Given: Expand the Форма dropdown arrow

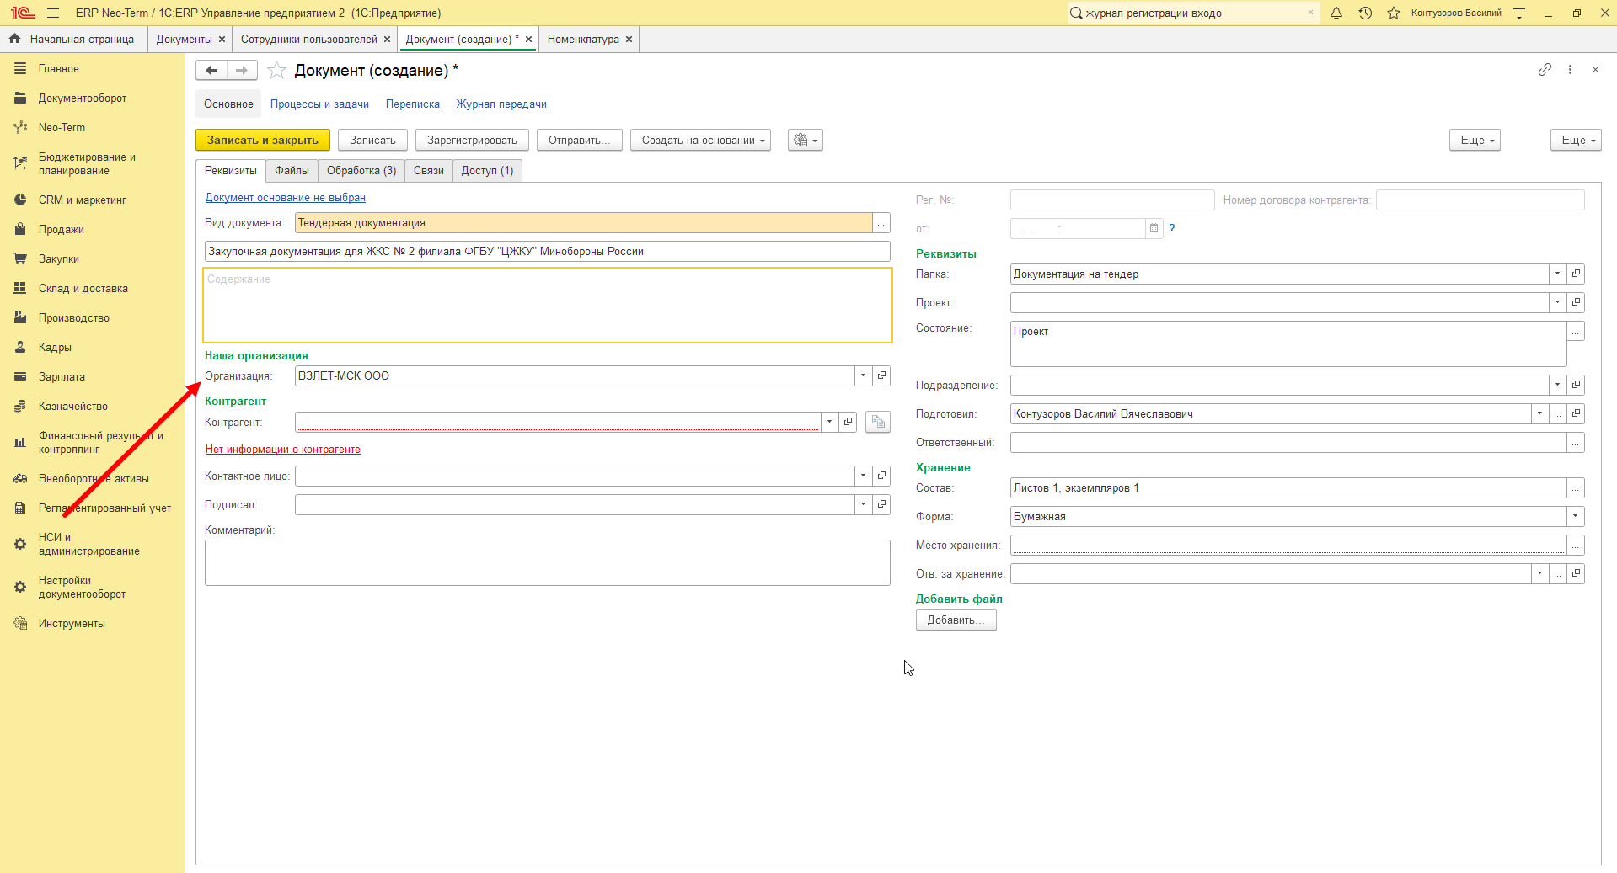Looking at the screenshot, I should click(1575, 516).
